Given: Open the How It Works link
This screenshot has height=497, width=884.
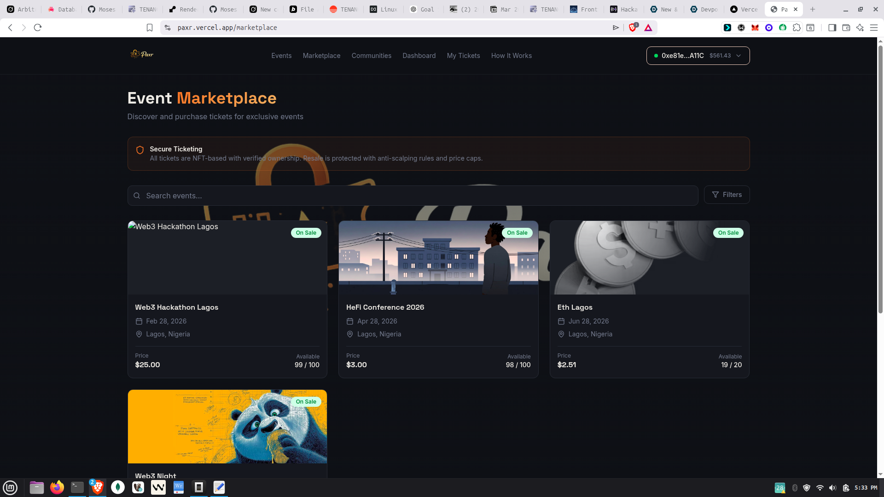Looking at the screenshot, I should pyautogui.click(x=511, y=56).
